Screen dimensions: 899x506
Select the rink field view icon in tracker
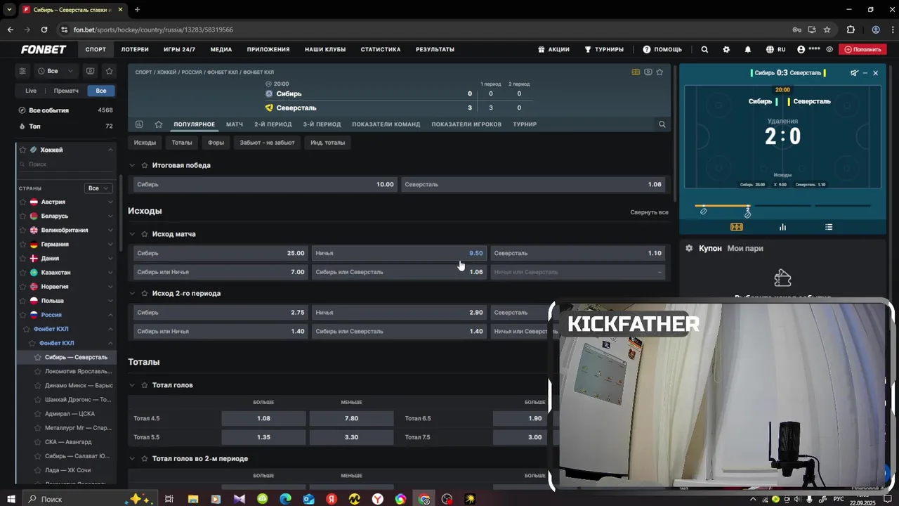pyautogui.click(x=736, y=227)
